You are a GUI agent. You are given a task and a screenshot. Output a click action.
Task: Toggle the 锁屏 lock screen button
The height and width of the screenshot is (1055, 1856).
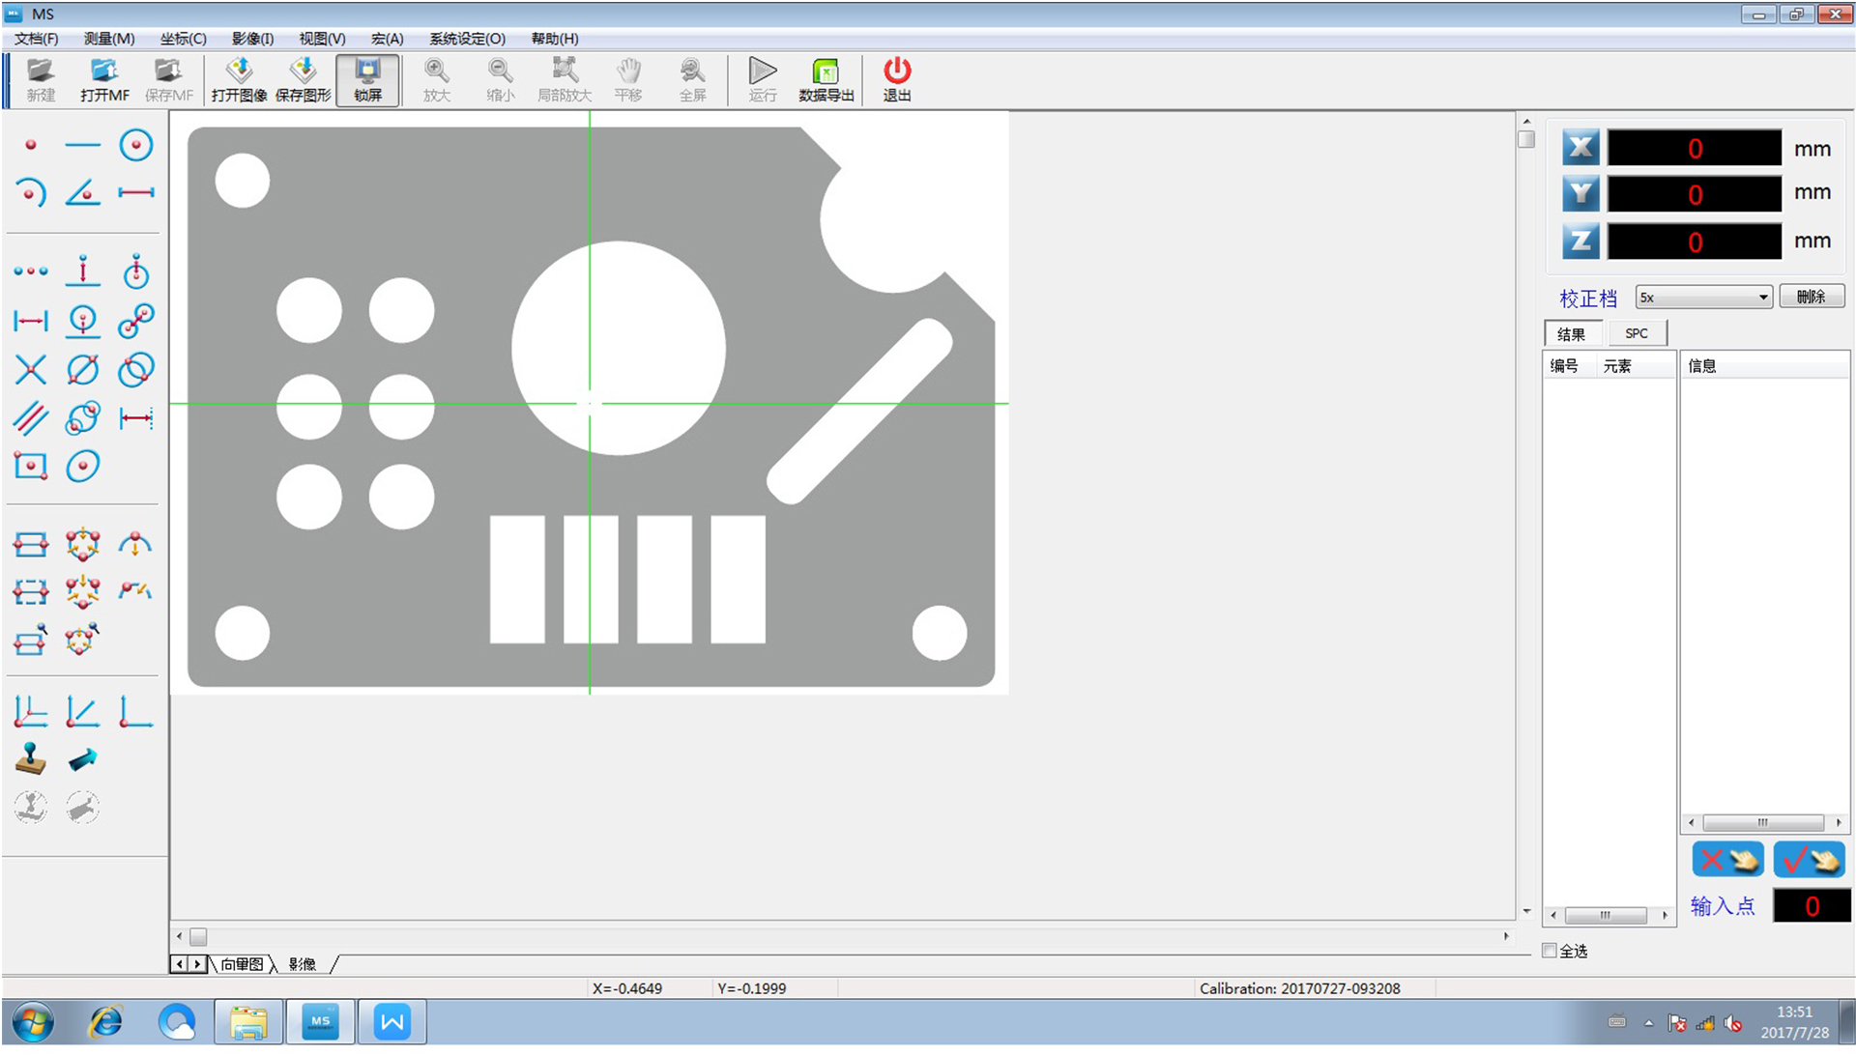point(367,79)
